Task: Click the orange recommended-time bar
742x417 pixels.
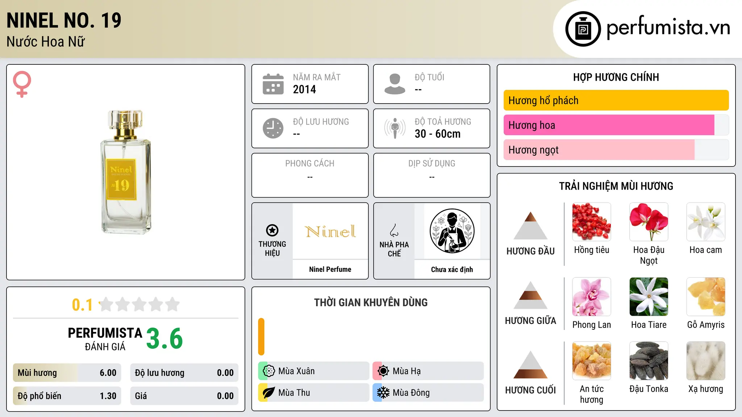Action: [261, 337]
